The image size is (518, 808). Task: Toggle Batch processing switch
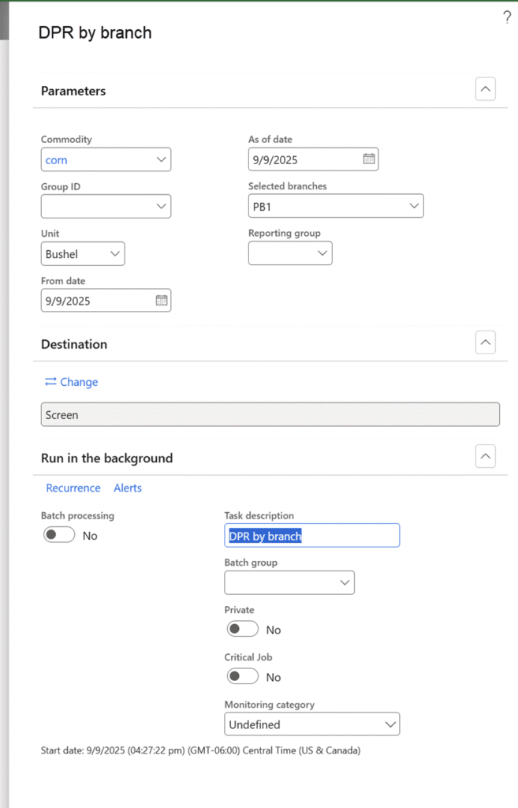(59, 535)
